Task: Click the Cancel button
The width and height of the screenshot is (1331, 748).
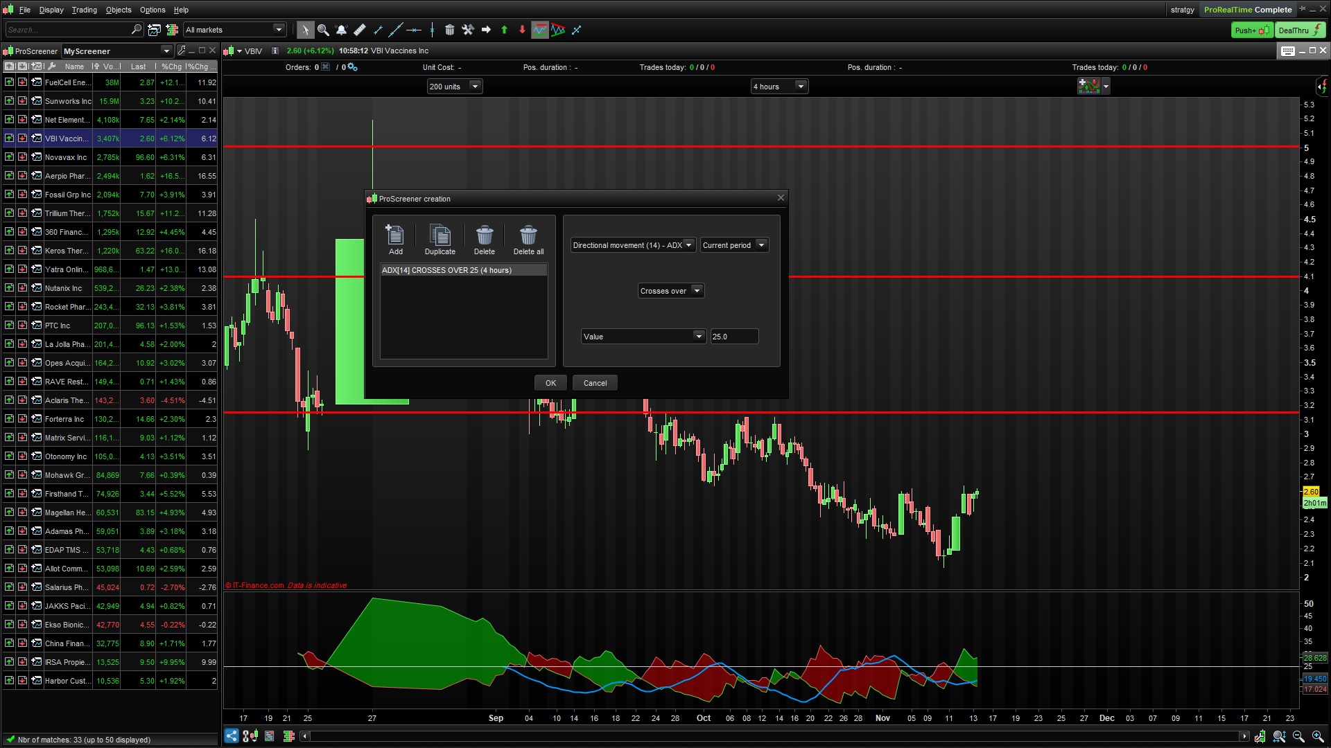Action: tap(595, 383)
